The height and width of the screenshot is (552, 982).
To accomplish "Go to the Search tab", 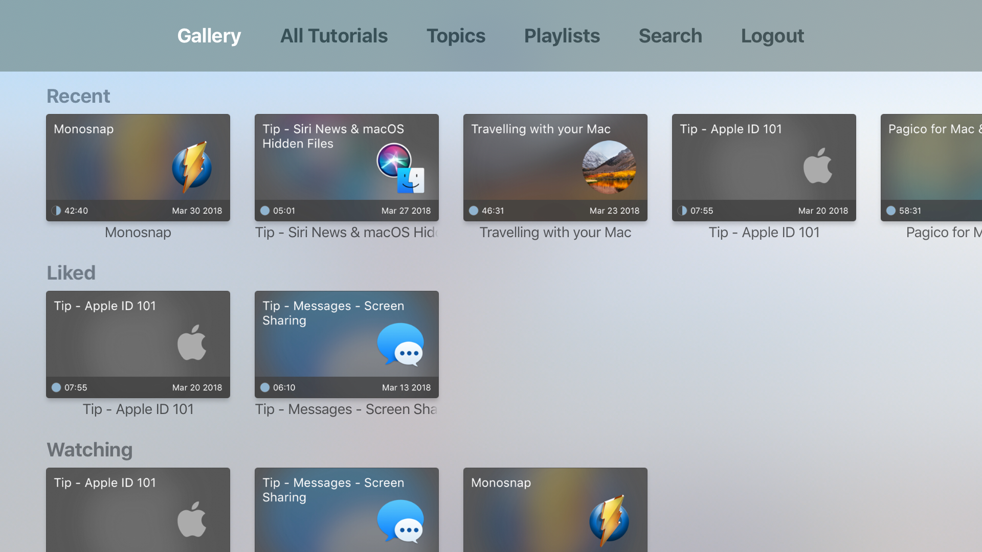I will pos(670,36).
